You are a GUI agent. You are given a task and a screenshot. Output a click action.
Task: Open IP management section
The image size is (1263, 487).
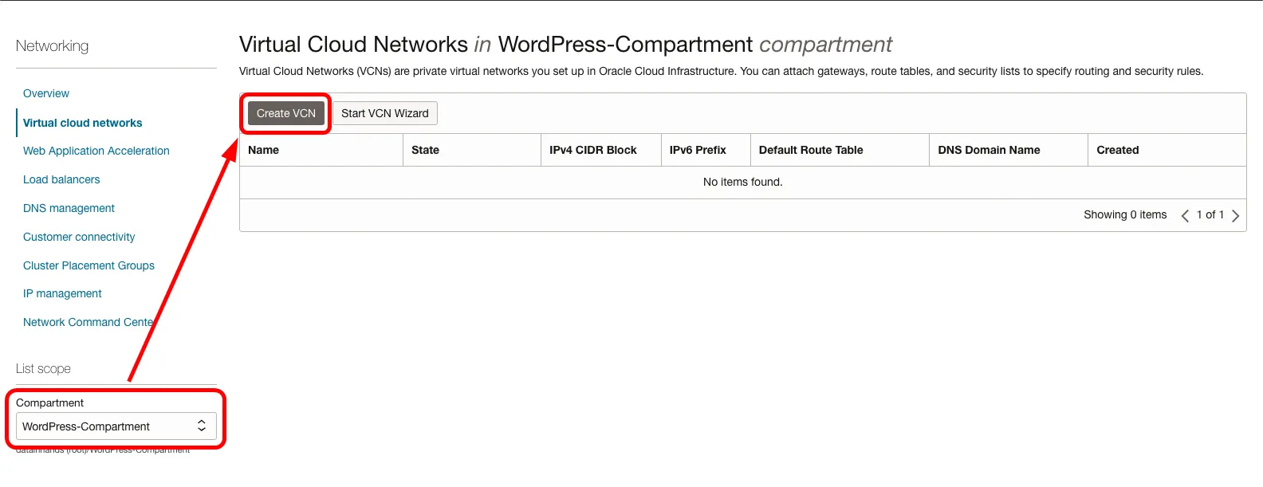click(x=62, y=293)
